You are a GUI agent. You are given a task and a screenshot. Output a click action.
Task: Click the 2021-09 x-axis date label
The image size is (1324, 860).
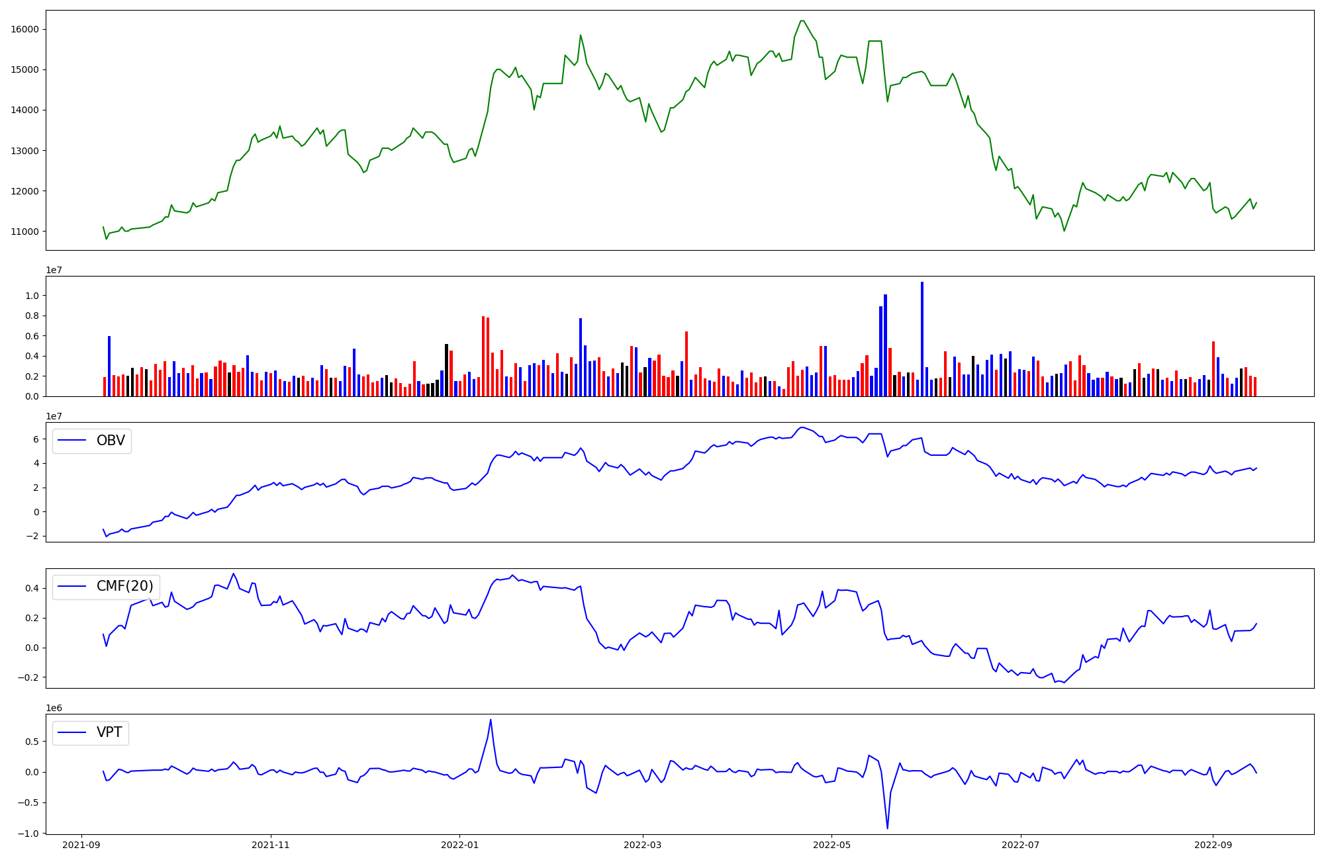[x=81, y=845]
